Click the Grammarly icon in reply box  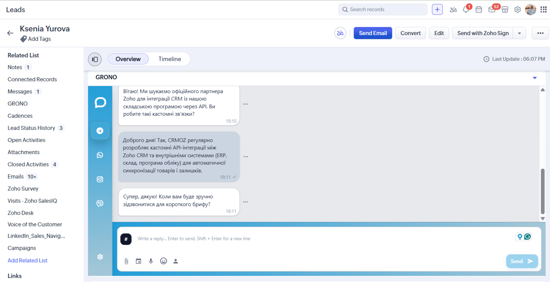[528, 237]
